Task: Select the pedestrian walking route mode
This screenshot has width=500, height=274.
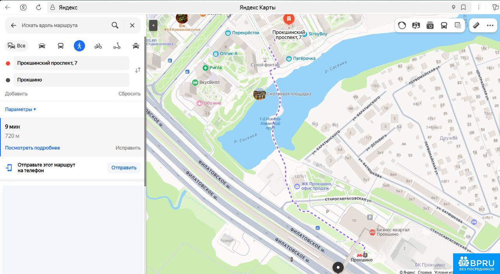Action: coord(79,46)
